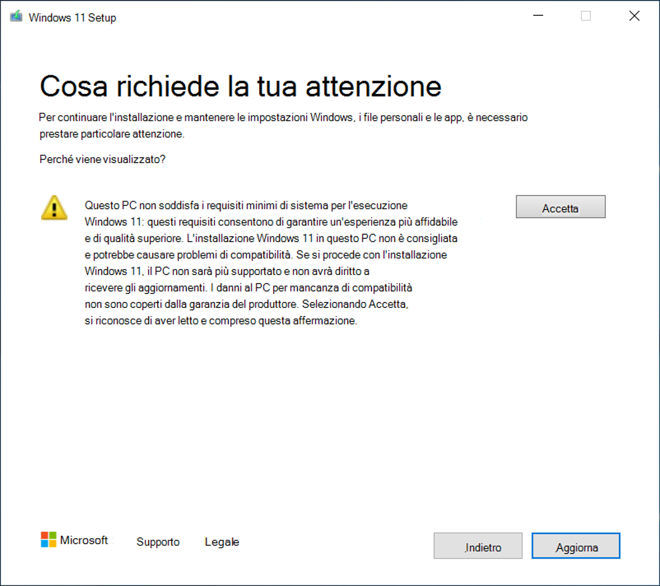Click the disabled maximize button

click(586, 16)
